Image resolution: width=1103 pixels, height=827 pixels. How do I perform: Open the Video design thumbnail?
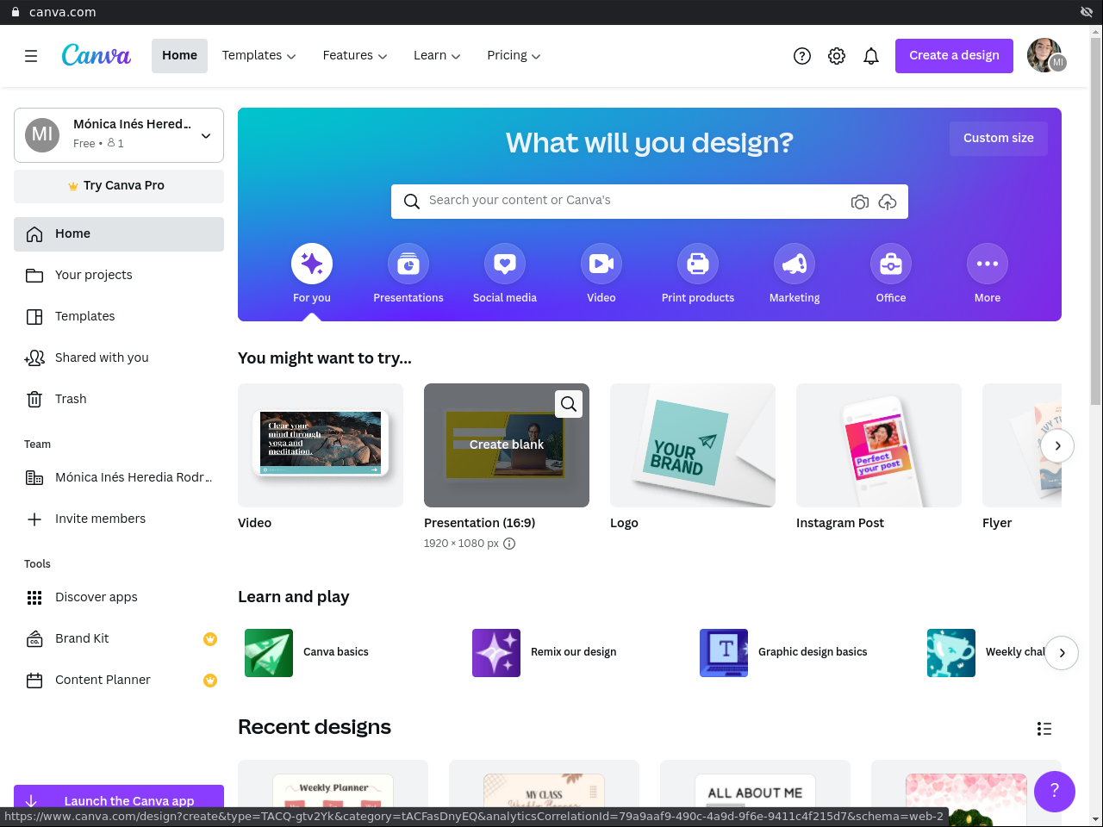(321, 445)
